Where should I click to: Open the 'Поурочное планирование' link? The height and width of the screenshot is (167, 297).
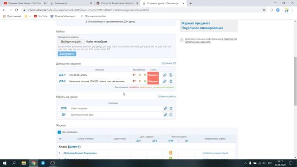202,28
